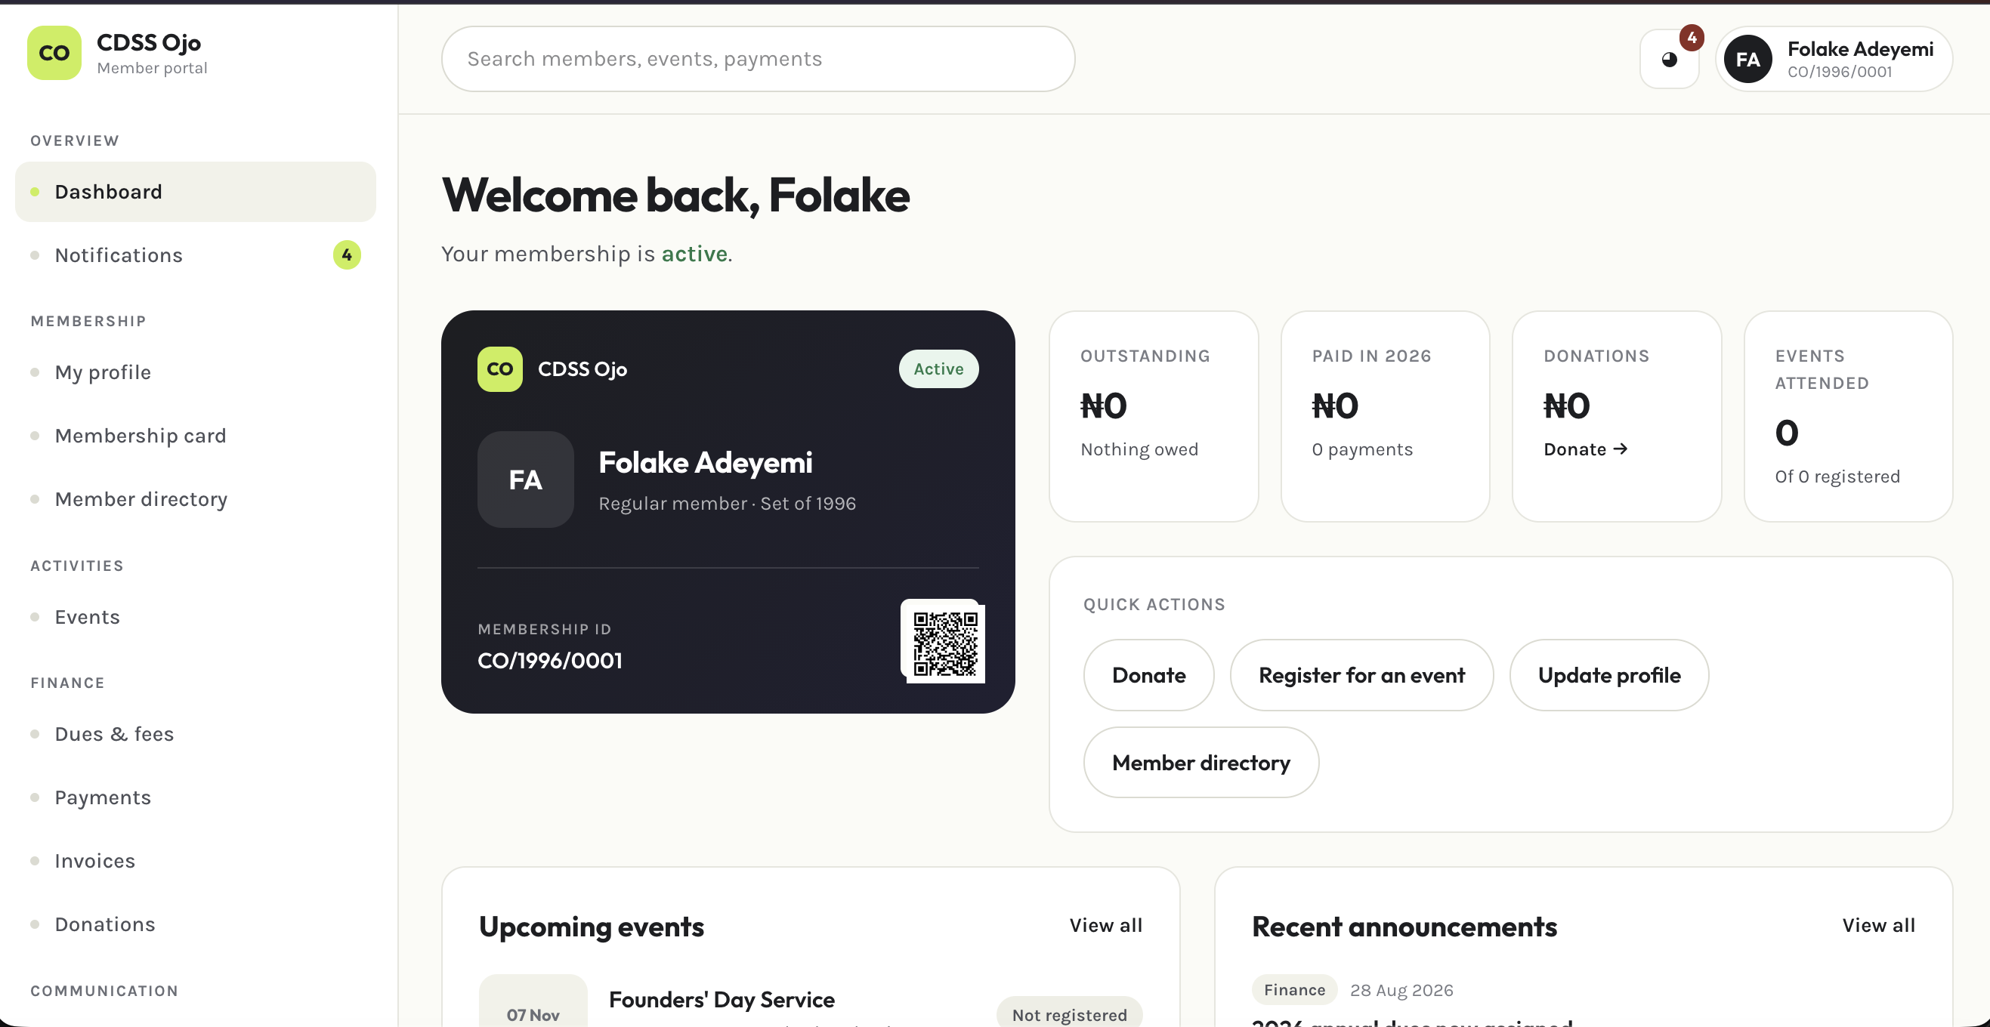Click the Paid in 2026 card
This screenshot has width=1990, height=1027.
(x=1385, y=417)
